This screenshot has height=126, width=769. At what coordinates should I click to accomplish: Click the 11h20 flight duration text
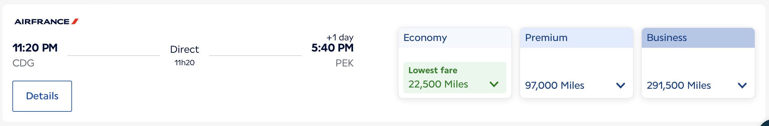(x=185, y=63)
